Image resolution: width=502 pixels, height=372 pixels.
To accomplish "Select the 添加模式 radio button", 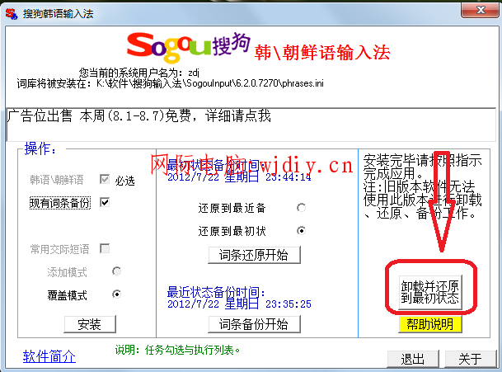I will tap(116, 271).
